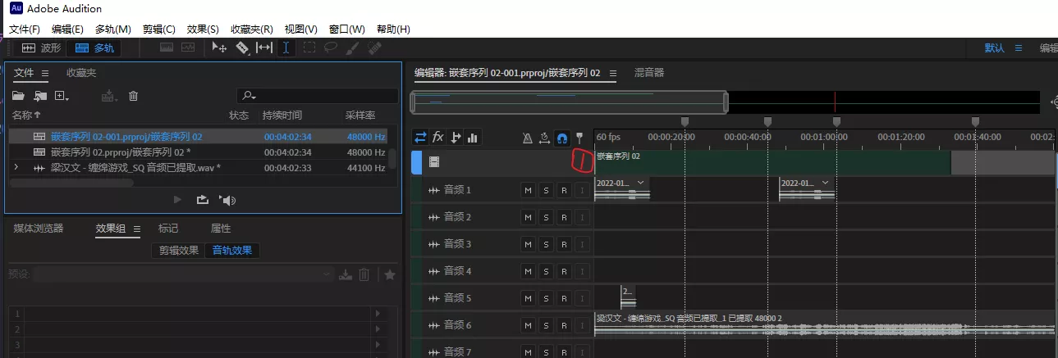Toggle loop playback in Files panel
This screenshot has height=358, width=1058.
click(203, 200)
